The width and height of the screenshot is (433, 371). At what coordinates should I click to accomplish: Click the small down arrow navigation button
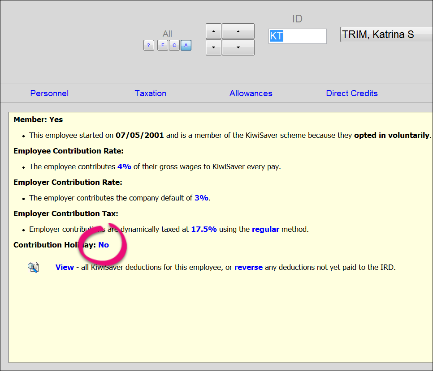pos(213,47)
